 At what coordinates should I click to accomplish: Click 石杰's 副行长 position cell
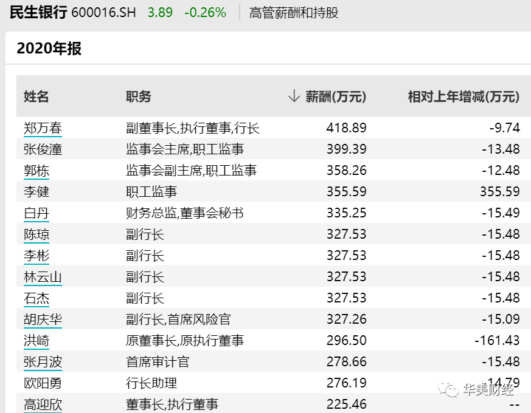tap(145, 299)
